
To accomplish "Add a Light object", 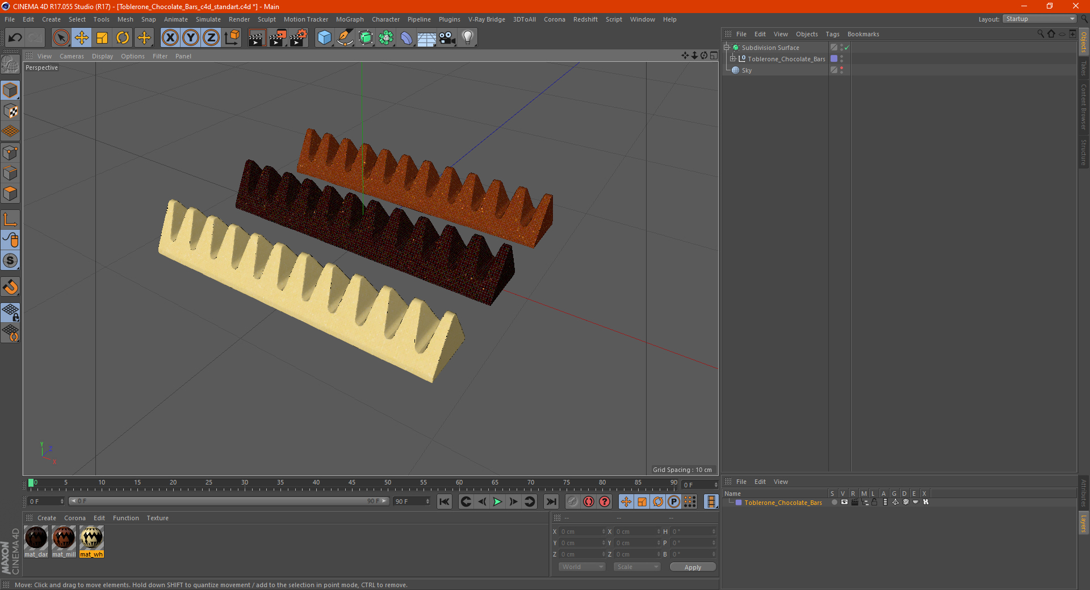I will pyautogui.click(x=468, y=38).
